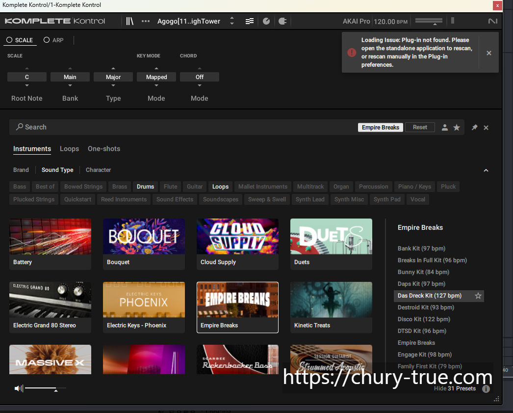The height and width of the screenshot is (413, 513).
Task: Collapse the tag filter chevron
Action: (x=486, y=170)
